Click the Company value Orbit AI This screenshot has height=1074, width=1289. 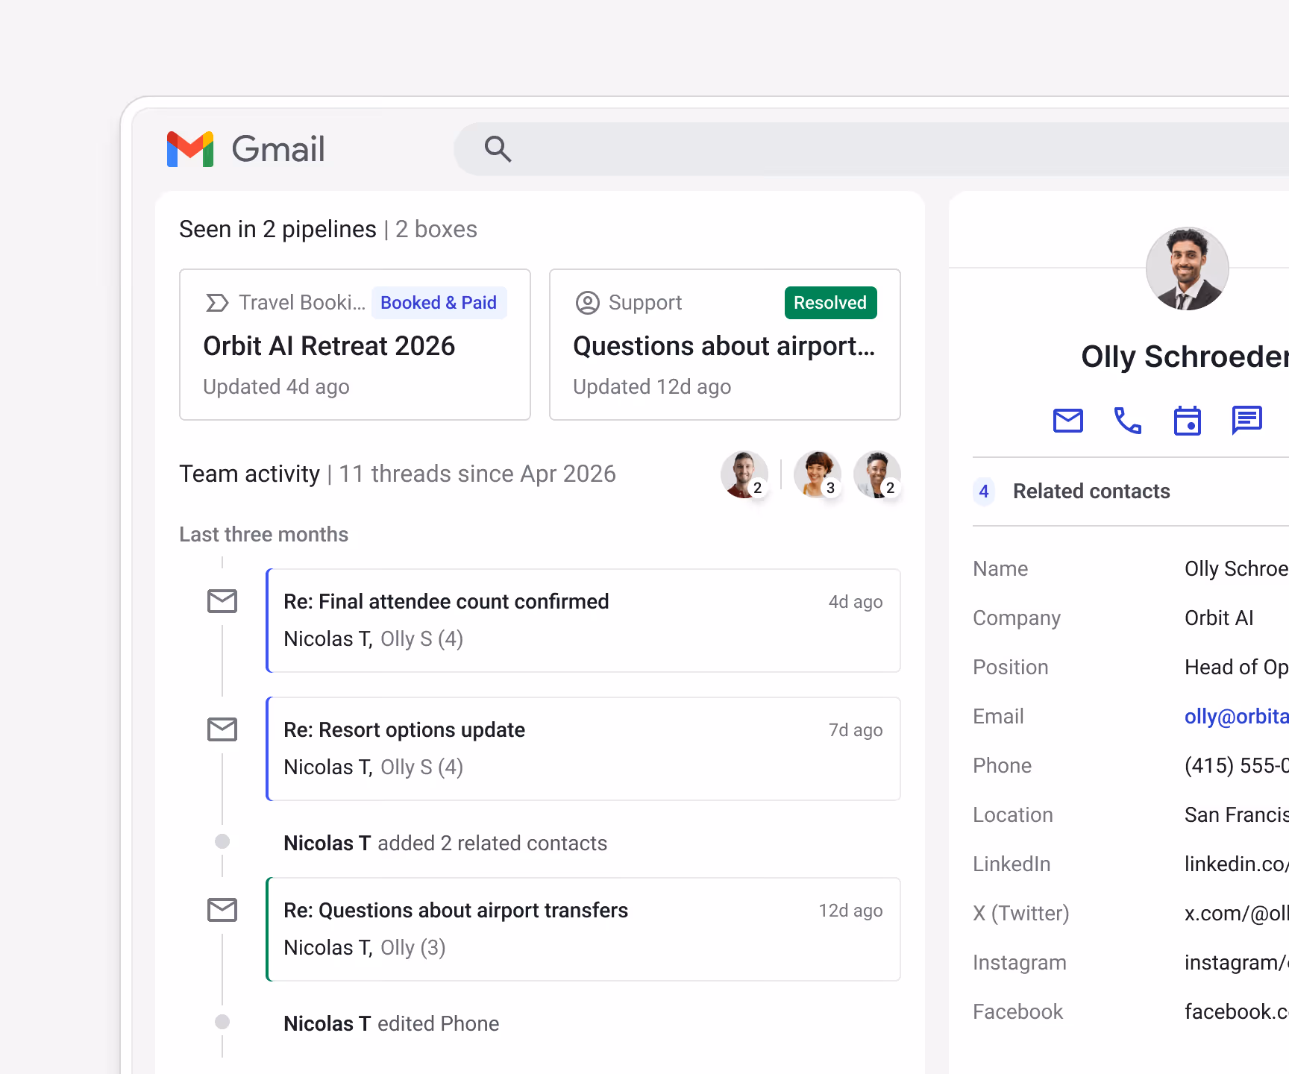coord(1219,618)
